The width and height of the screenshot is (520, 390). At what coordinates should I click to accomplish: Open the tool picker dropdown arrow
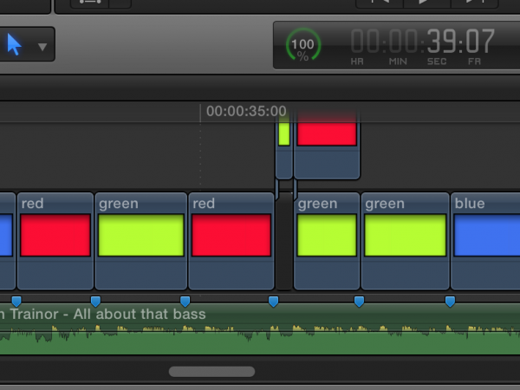click(x=42, y=47)
